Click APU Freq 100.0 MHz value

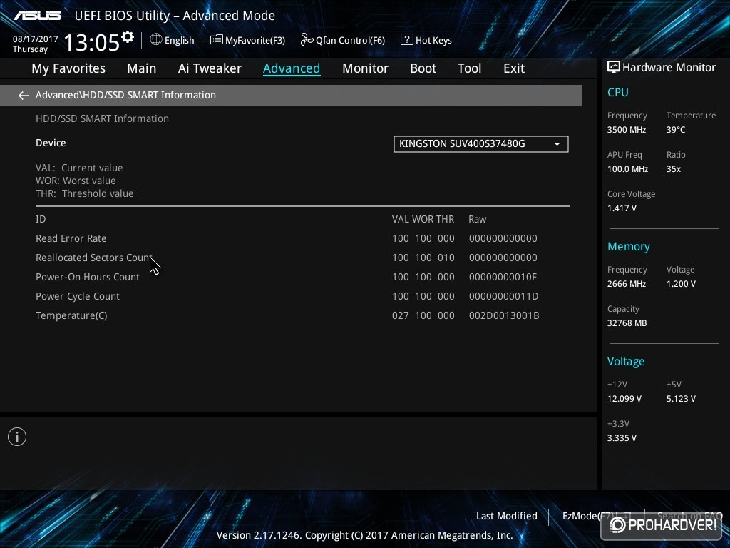[627, 169]
